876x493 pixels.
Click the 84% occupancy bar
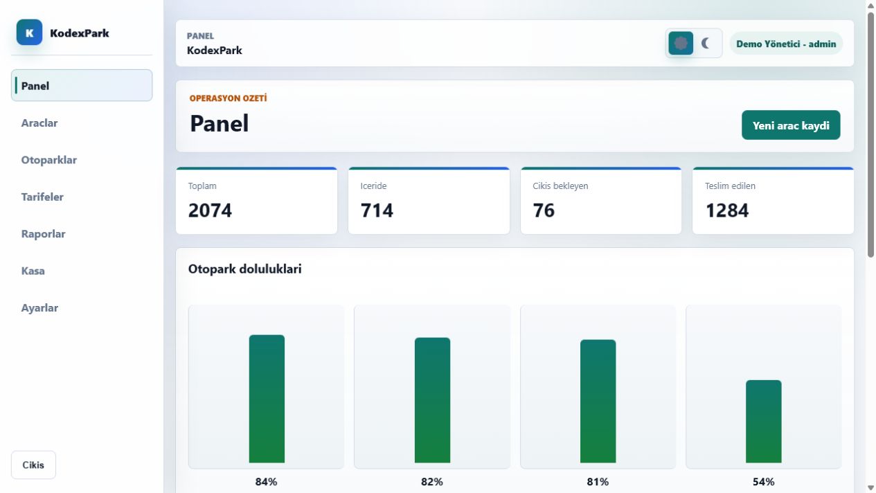click(267, 399)
